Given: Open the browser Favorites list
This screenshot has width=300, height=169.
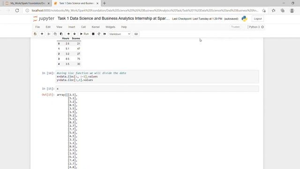Looking at the screenshot, I should pos(273,10).
